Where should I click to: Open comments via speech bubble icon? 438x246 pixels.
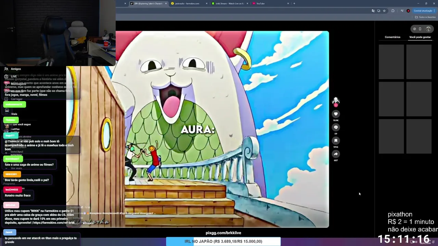pyautogui.click(x=336, y=127)
